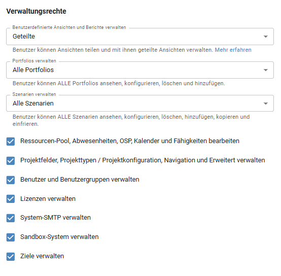Click the Benutzer und Benutzergruppen verwalten label
This screenshot has width=281, height=276.
point(80,180)
